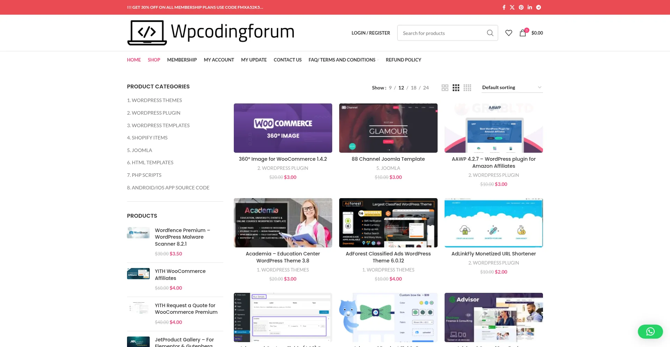Open MY UPDATE menu item
The image size is (670, 347).
254,60
